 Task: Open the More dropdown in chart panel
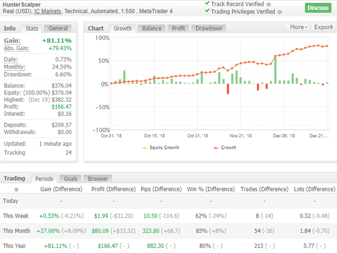(299, 27)
